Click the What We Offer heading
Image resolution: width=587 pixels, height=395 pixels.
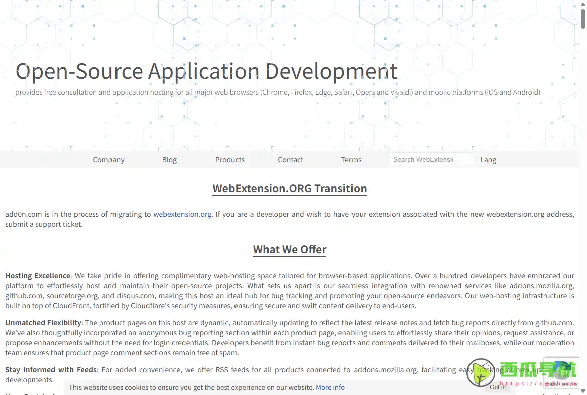point(290,250)
